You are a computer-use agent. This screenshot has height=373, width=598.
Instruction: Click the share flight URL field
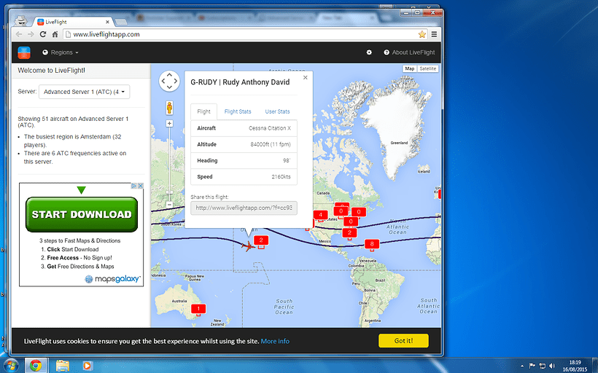(x=244, y=208)
